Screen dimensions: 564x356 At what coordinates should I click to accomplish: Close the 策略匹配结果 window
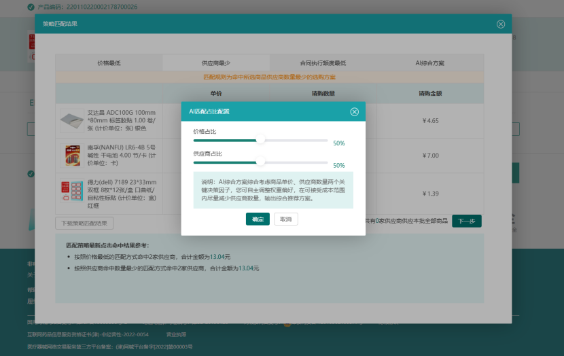[x=501, y=24]
